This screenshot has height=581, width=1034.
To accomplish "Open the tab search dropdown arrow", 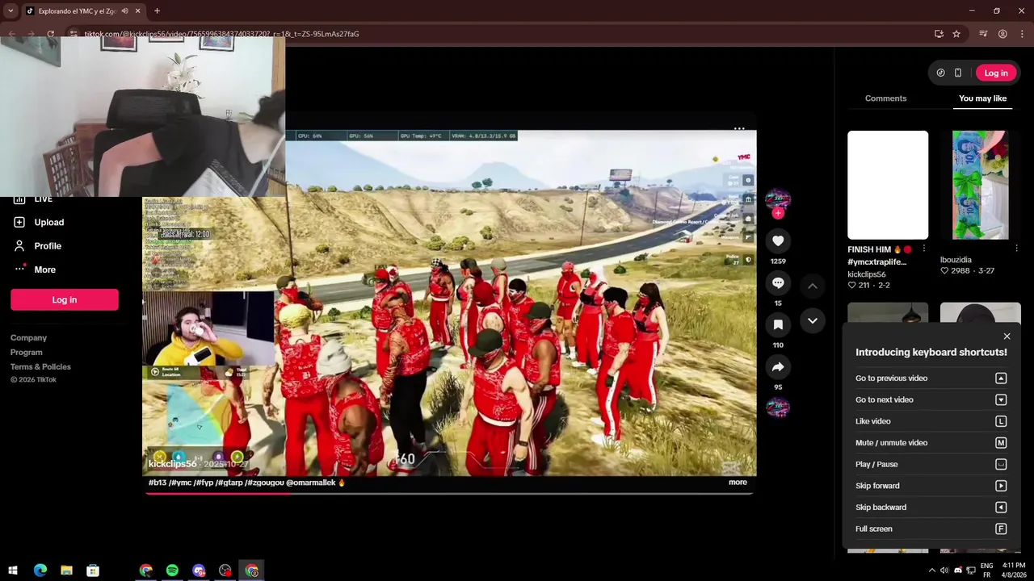I will pos(11,11).
